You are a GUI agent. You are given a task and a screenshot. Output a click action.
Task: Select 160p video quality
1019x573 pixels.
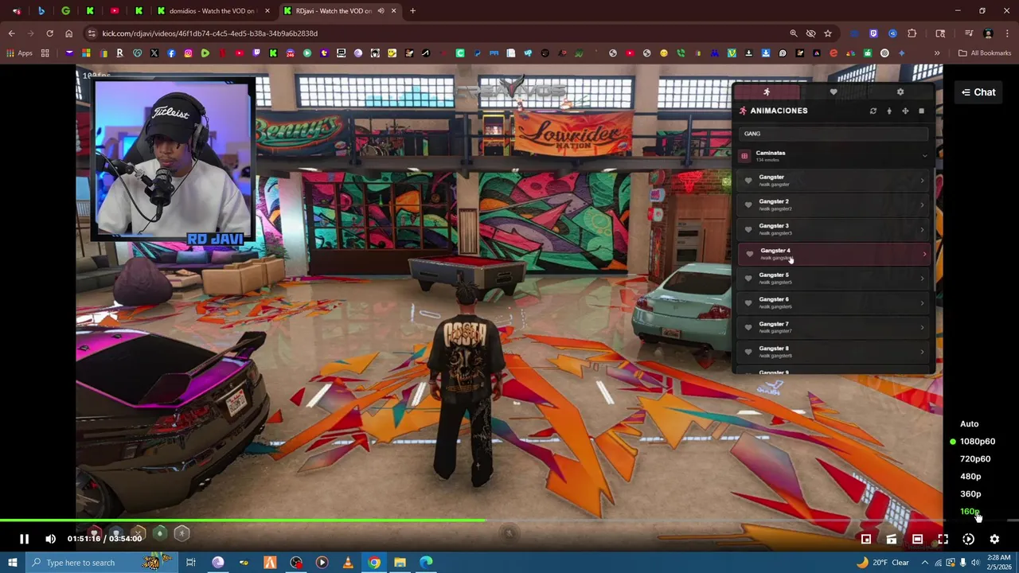970,511
